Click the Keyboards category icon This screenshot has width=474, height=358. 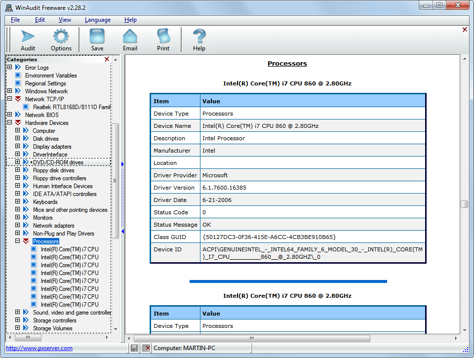click(26, 201)
